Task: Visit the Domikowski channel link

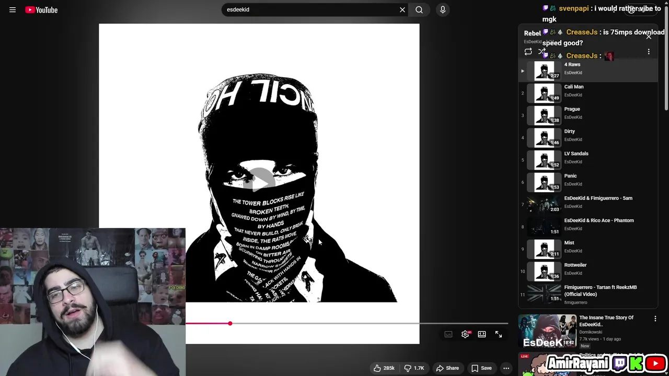Action: (591, 332)
